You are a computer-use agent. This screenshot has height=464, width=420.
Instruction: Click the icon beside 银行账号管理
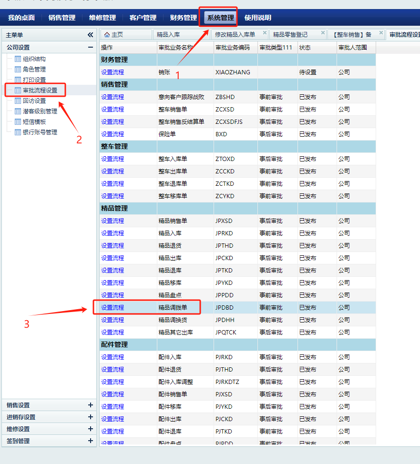coord(18,132)
